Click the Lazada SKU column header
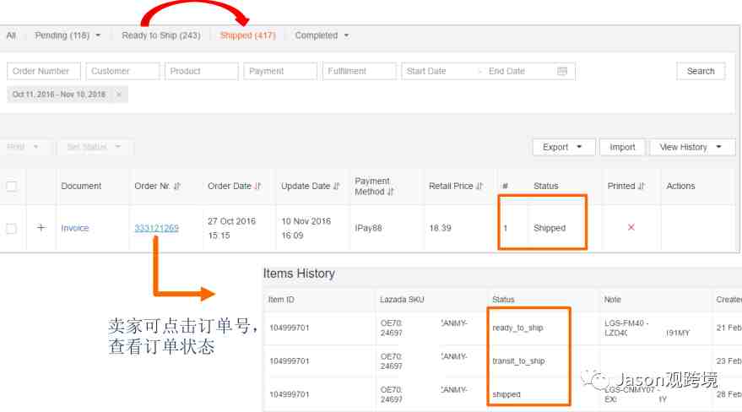 coord(402,300)
